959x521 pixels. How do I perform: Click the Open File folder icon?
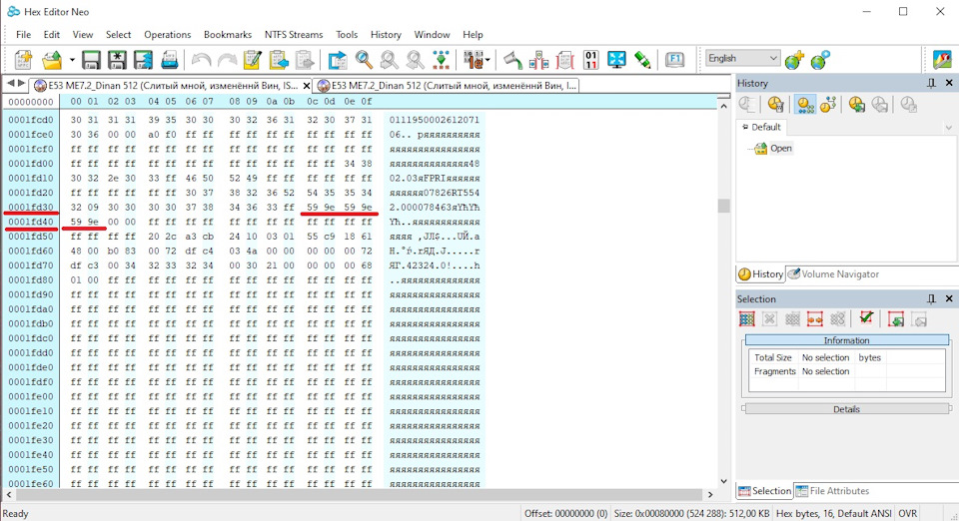(52, 60)
